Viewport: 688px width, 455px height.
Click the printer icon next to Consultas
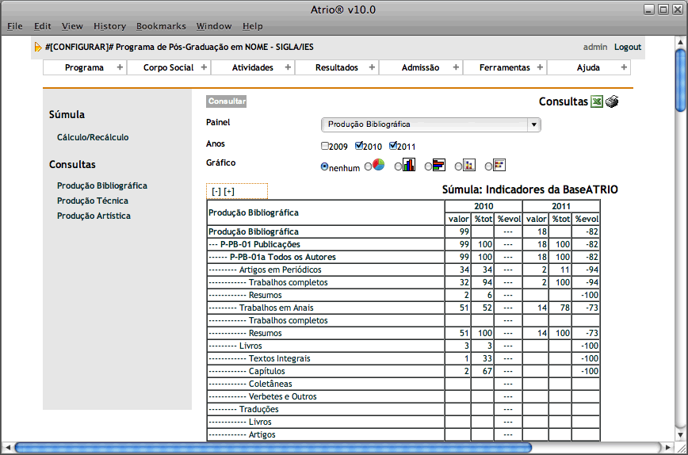tap(612, 101)
